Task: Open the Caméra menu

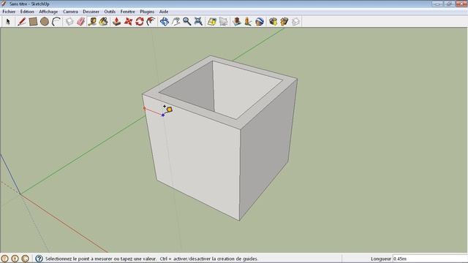Action: 70,12
